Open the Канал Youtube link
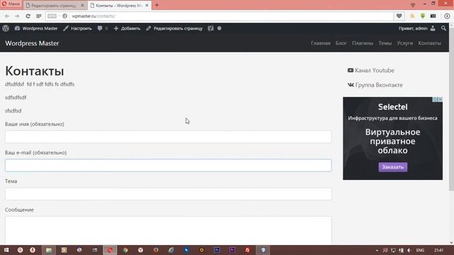The height and width of the screenshot is (255, 454). 371,71
